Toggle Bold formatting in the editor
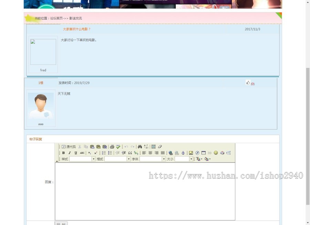Viewport: 310px width, 225px height. [63, 152]
